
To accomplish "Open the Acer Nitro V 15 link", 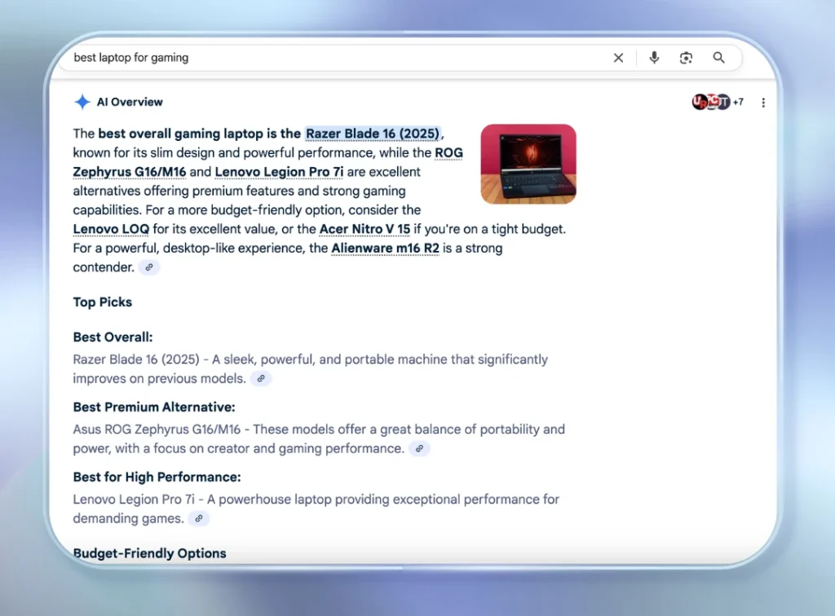I will [x=364, y=229].
